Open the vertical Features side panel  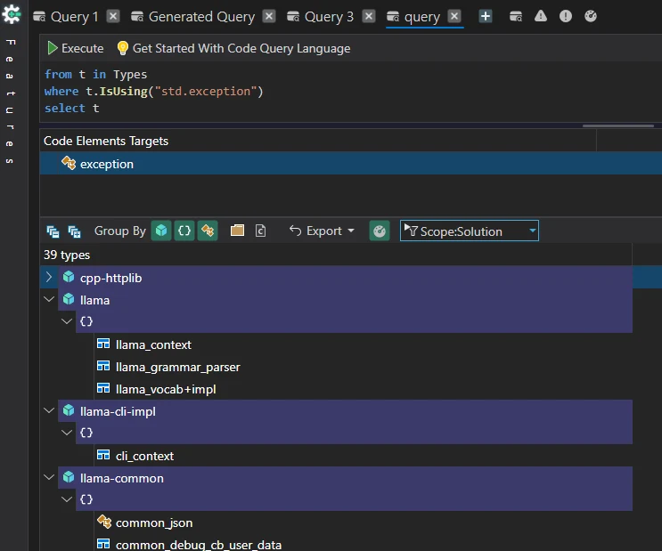(10, 101)
